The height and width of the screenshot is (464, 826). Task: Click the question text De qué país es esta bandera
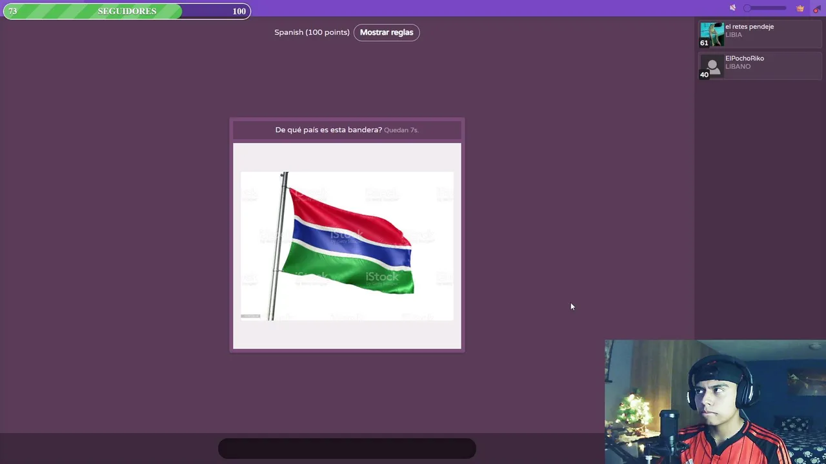pos(328,130)
